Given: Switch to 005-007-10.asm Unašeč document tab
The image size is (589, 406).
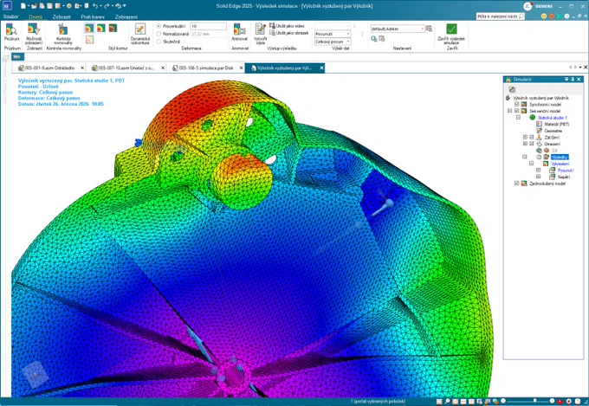Looking at the screenshot, I should [x=126, y=68].
